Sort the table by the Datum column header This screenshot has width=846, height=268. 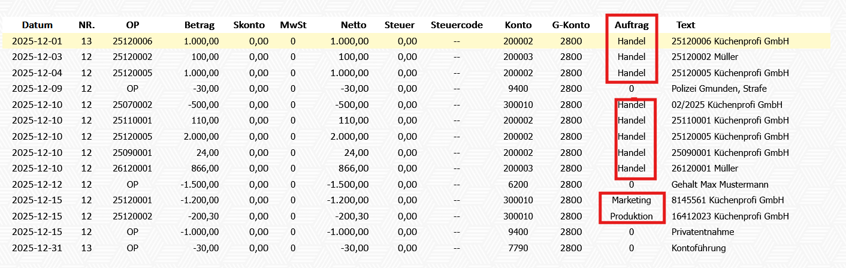37,25
